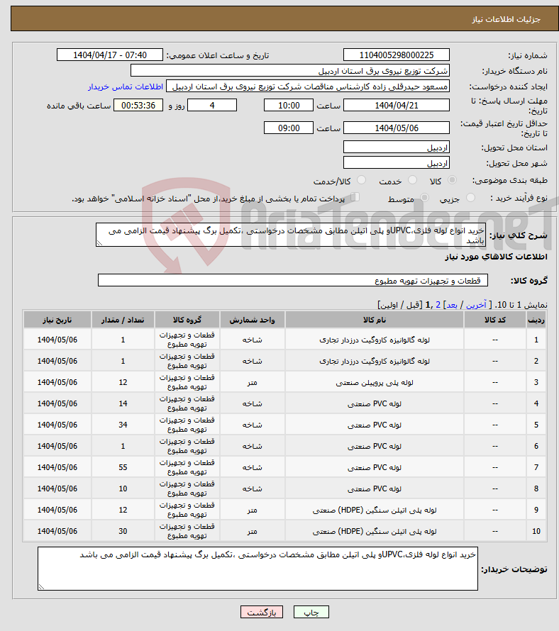The height and width of the screenshot is (631, 559).
Task: Click the remaining days field showing 4
Action: pyautogui.click(x=212, y=106)
